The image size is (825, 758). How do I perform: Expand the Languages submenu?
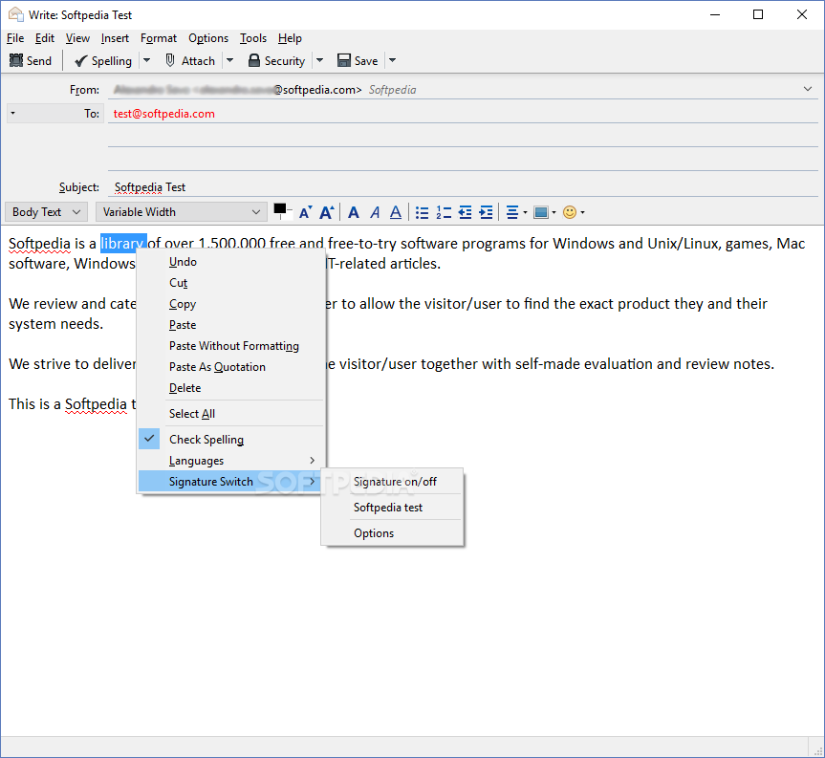(231, 461)
